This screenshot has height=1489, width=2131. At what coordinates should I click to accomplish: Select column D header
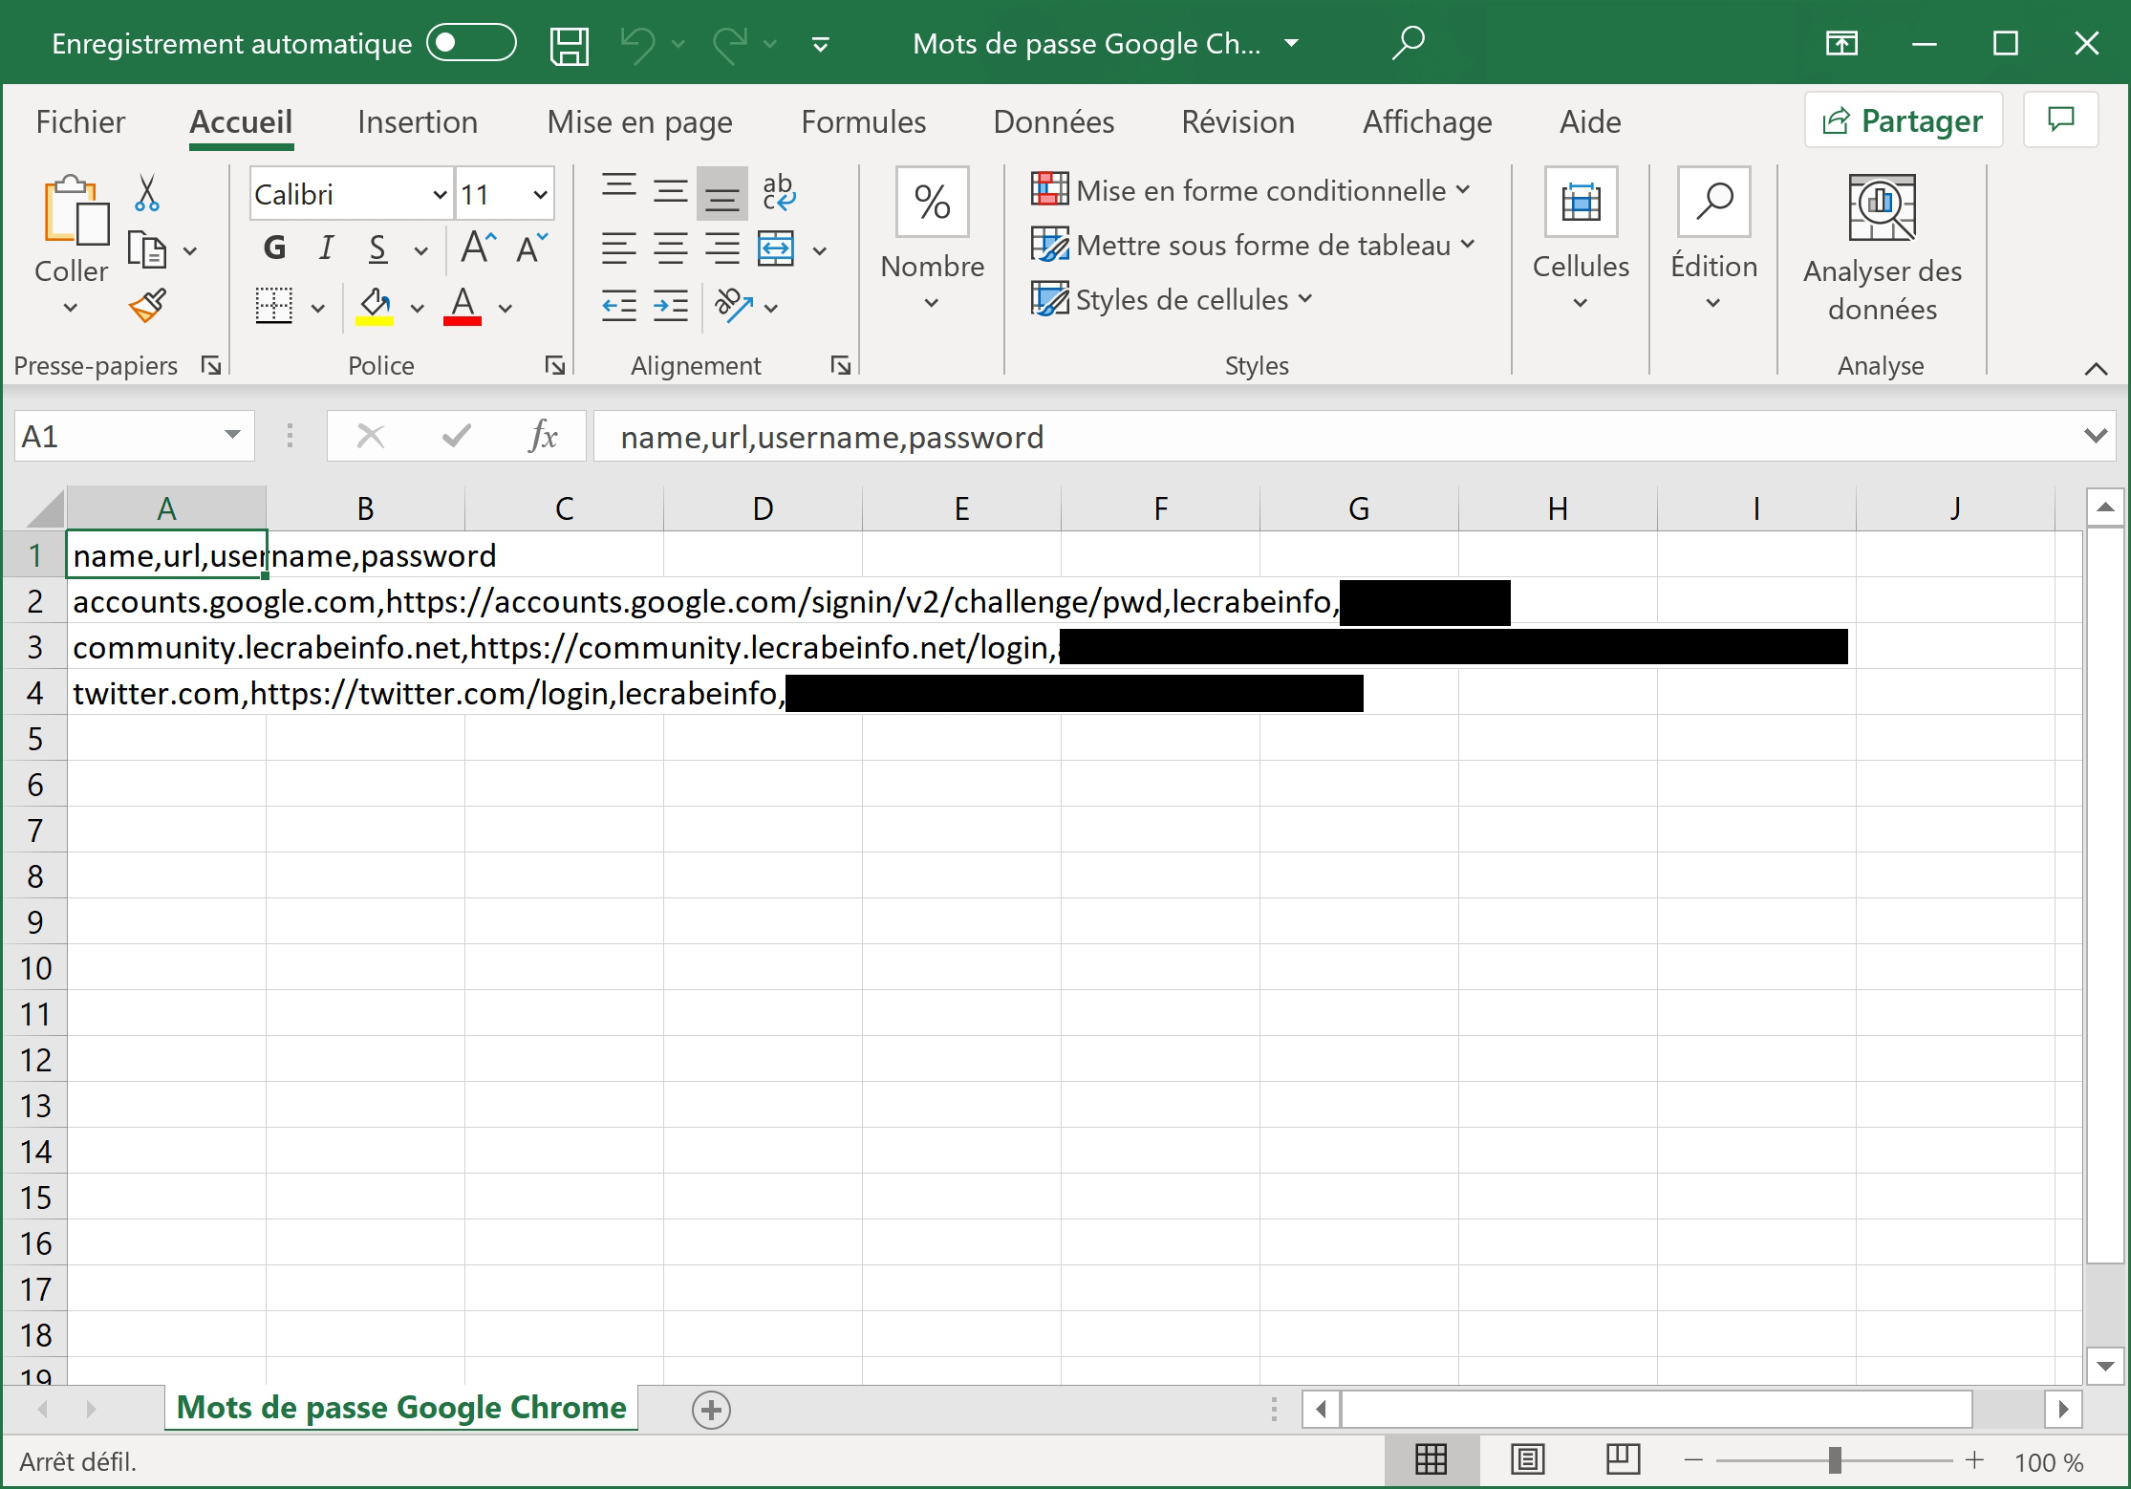(763, 508)
